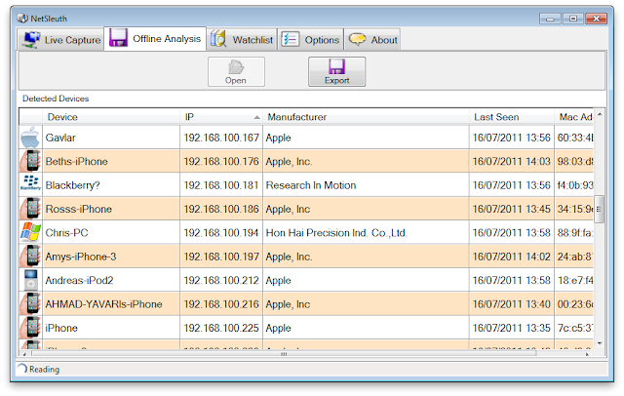Click the Reading spinner icon in status bar
Viewport: 624px width, 396px height.
[22, 369]
